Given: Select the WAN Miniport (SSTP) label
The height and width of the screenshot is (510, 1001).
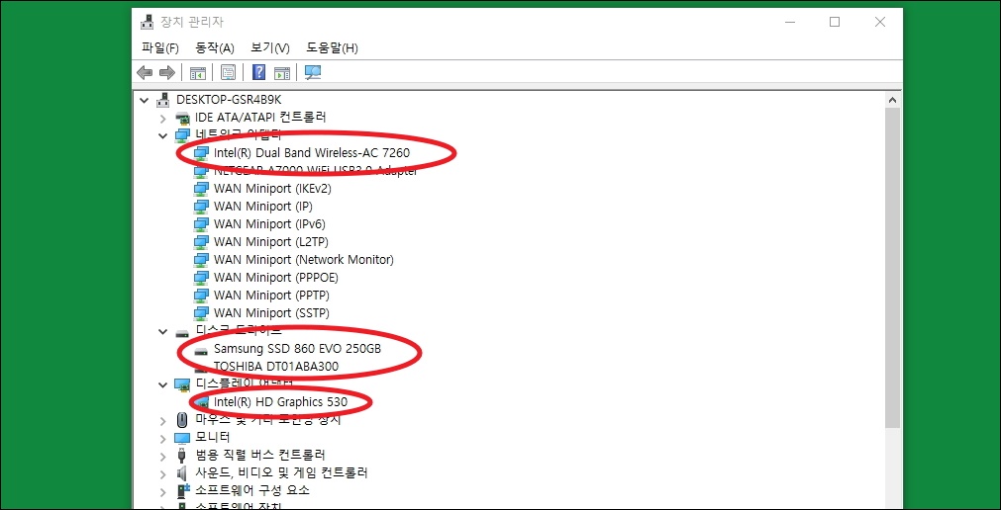Looking at the screenshot, I should click(271, 313).
